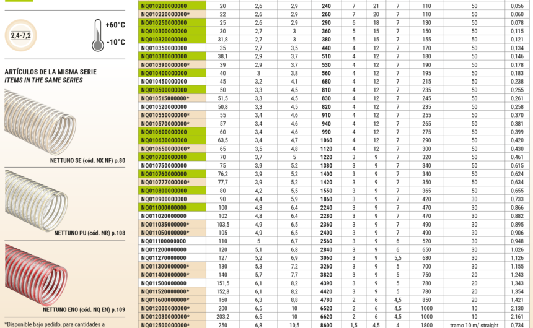This screenshot has height=328, width=533.
Task: Click product code NQ012500000000* in last row
Action: pos(165,325)
